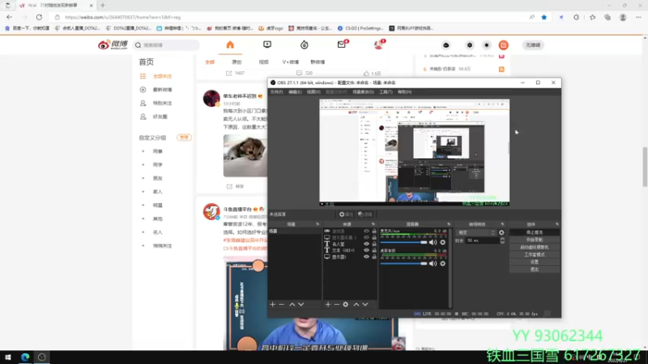Open 特别关注 in Weibo sidebar
This screenshot has width=648, height=364.
(x=162, y=104)
